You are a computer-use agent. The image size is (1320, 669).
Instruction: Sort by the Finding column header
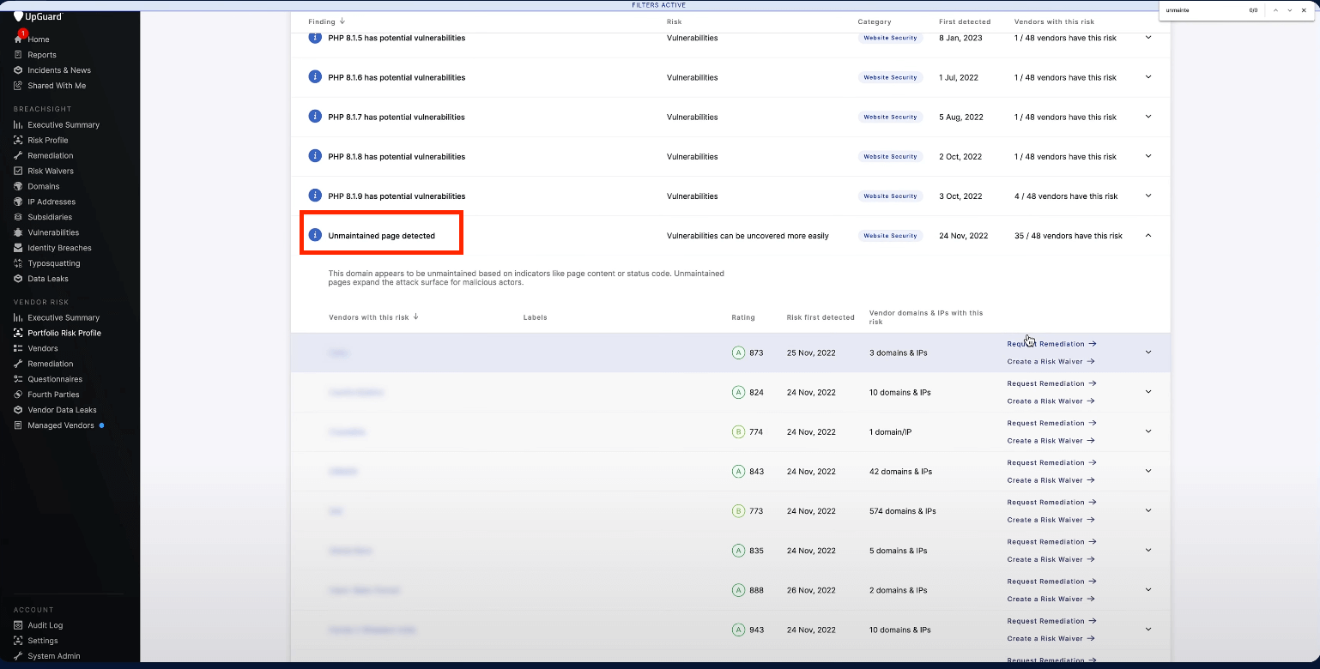pos(326,21)
